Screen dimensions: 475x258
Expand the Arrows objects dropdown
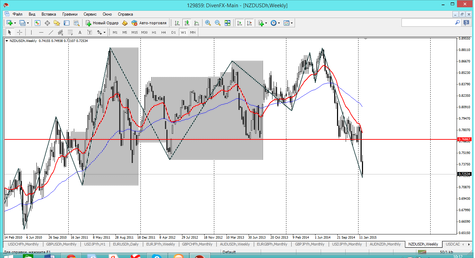pyautogui.click(x=104, y=32)
